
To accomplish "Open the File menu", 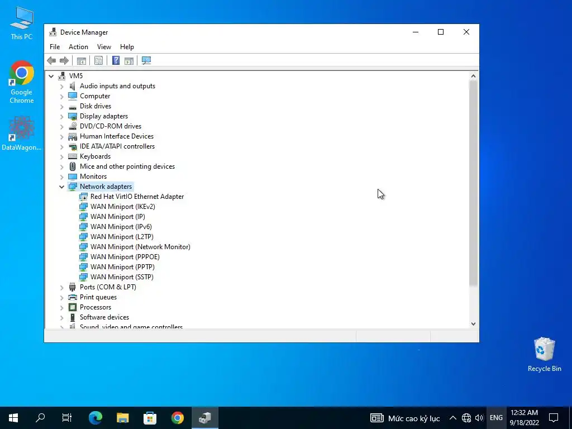I will coord(55,47).
